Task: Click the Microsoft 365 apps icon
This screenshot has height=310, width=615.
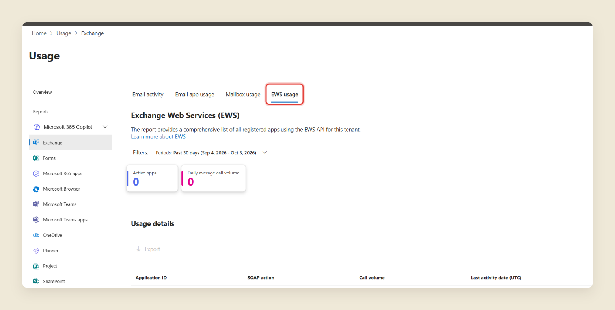Action: [x=36, y=173]
